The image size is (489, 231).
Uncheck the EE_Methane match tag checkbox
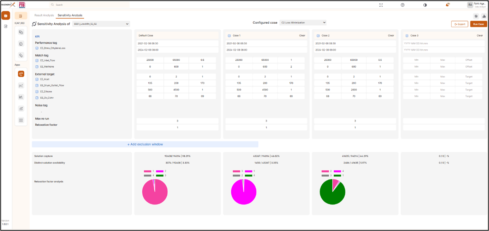(37, 66)
